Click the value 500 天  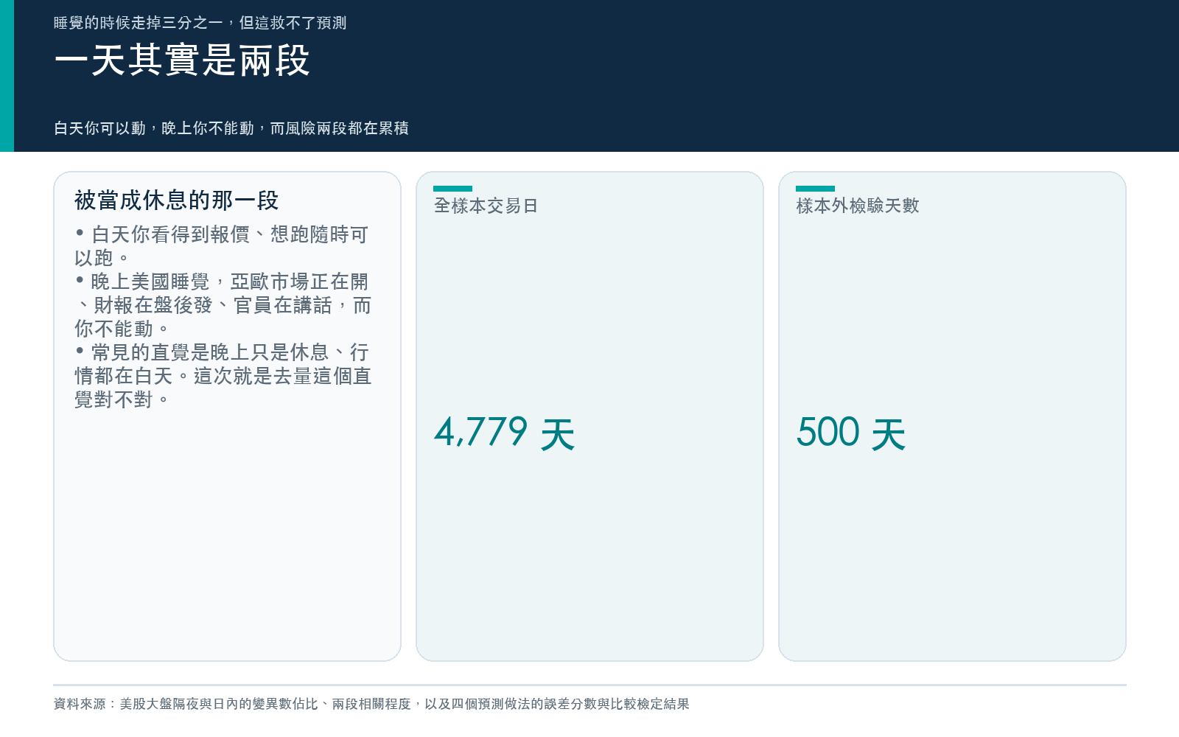[x=851, y=433]
